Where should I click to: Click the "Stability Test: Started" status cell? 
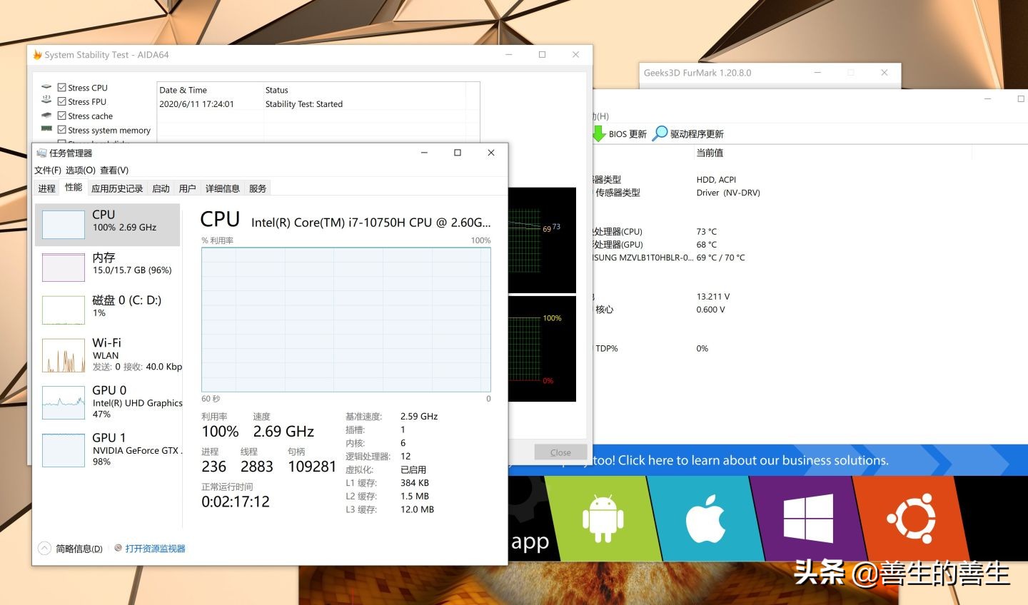[304, 104]
